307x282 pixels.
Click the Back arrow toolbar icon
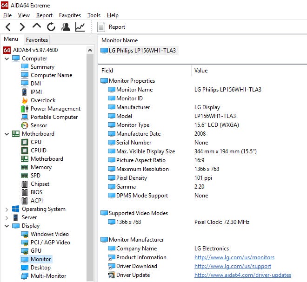pyautogui.click(x=8, y=27)
